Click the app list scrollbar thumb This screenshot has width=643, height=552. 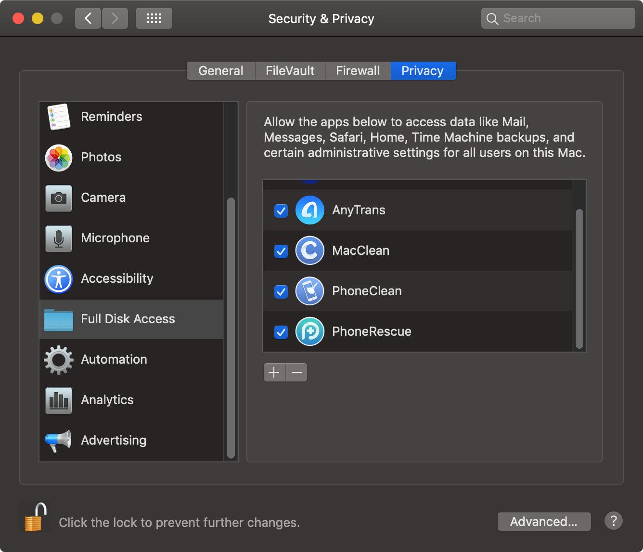[579, 278]
